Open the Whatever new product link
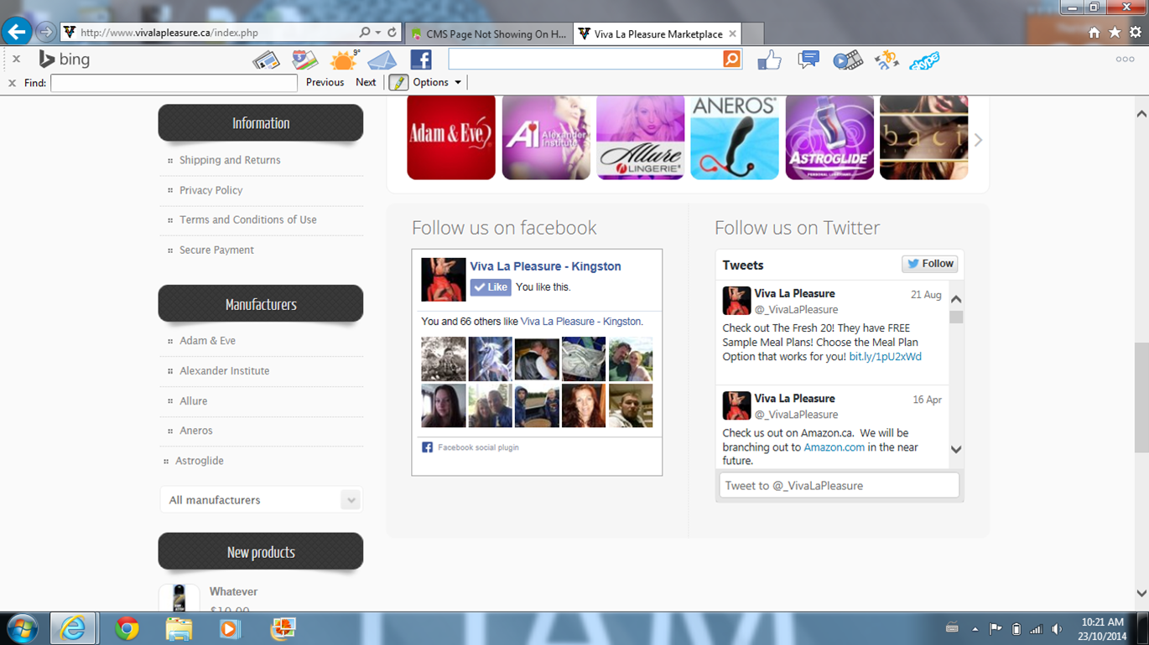Viewport: 1149px width, 645px height. pyautogui.click(x=233, y=591)
